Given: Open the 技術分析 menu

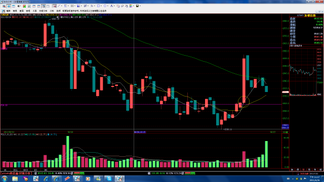Looking at the screenshot, I should (43, 11).
